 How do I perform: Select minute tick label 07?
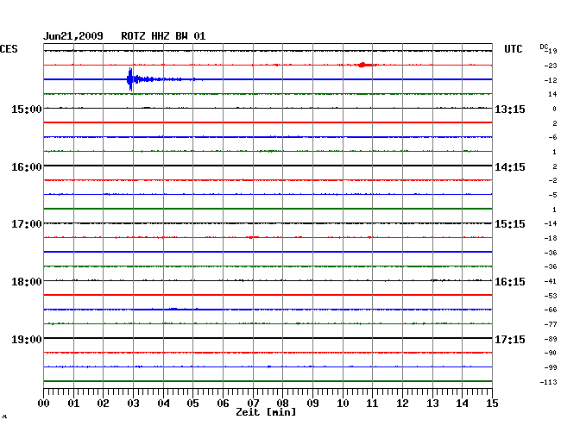coord(253,403)
